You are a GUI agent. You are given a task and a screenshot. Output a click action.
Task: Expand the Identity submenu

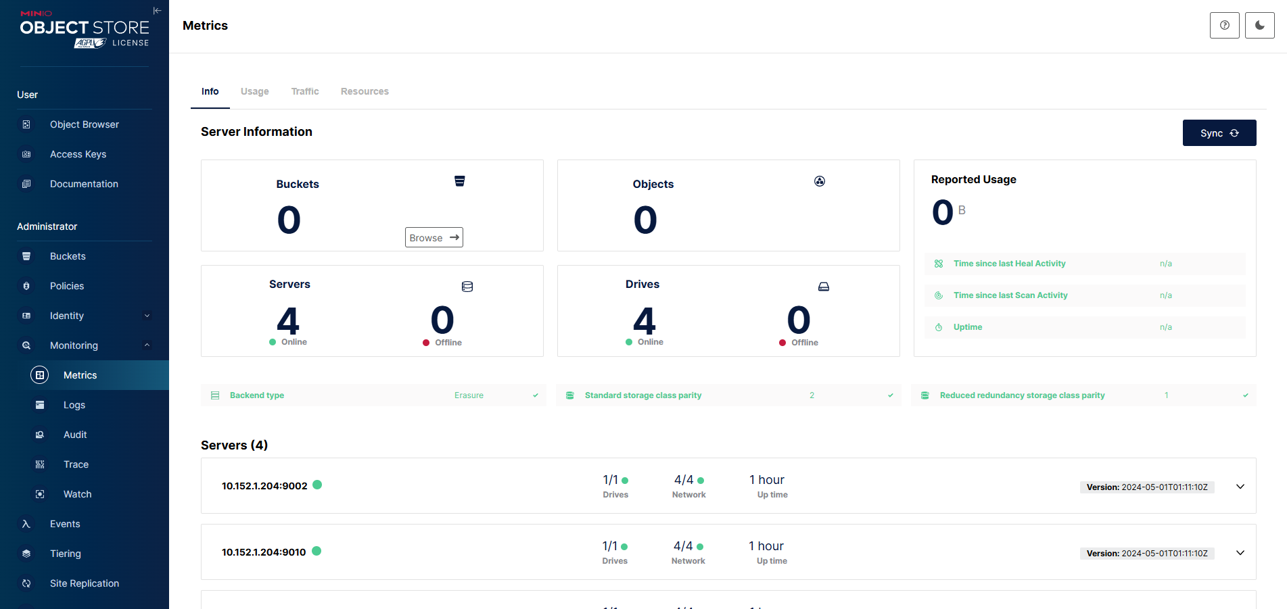(x=147, y=316)
